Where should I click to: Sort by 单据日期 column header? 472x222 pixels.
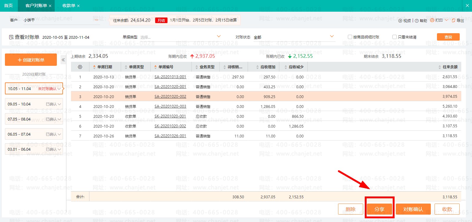click(104, 67)
